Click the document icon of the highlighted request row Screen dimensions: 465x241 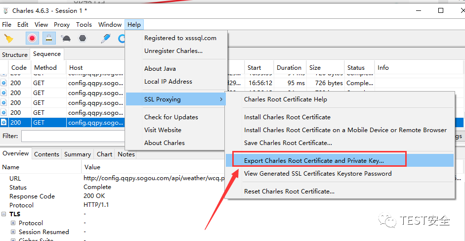click(x=3, y=122)
